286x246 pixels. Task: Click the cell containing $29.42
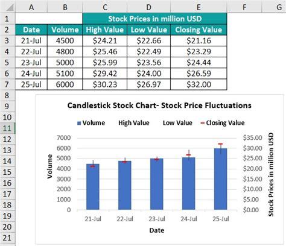pyautogui.click(x=105, y=74)
